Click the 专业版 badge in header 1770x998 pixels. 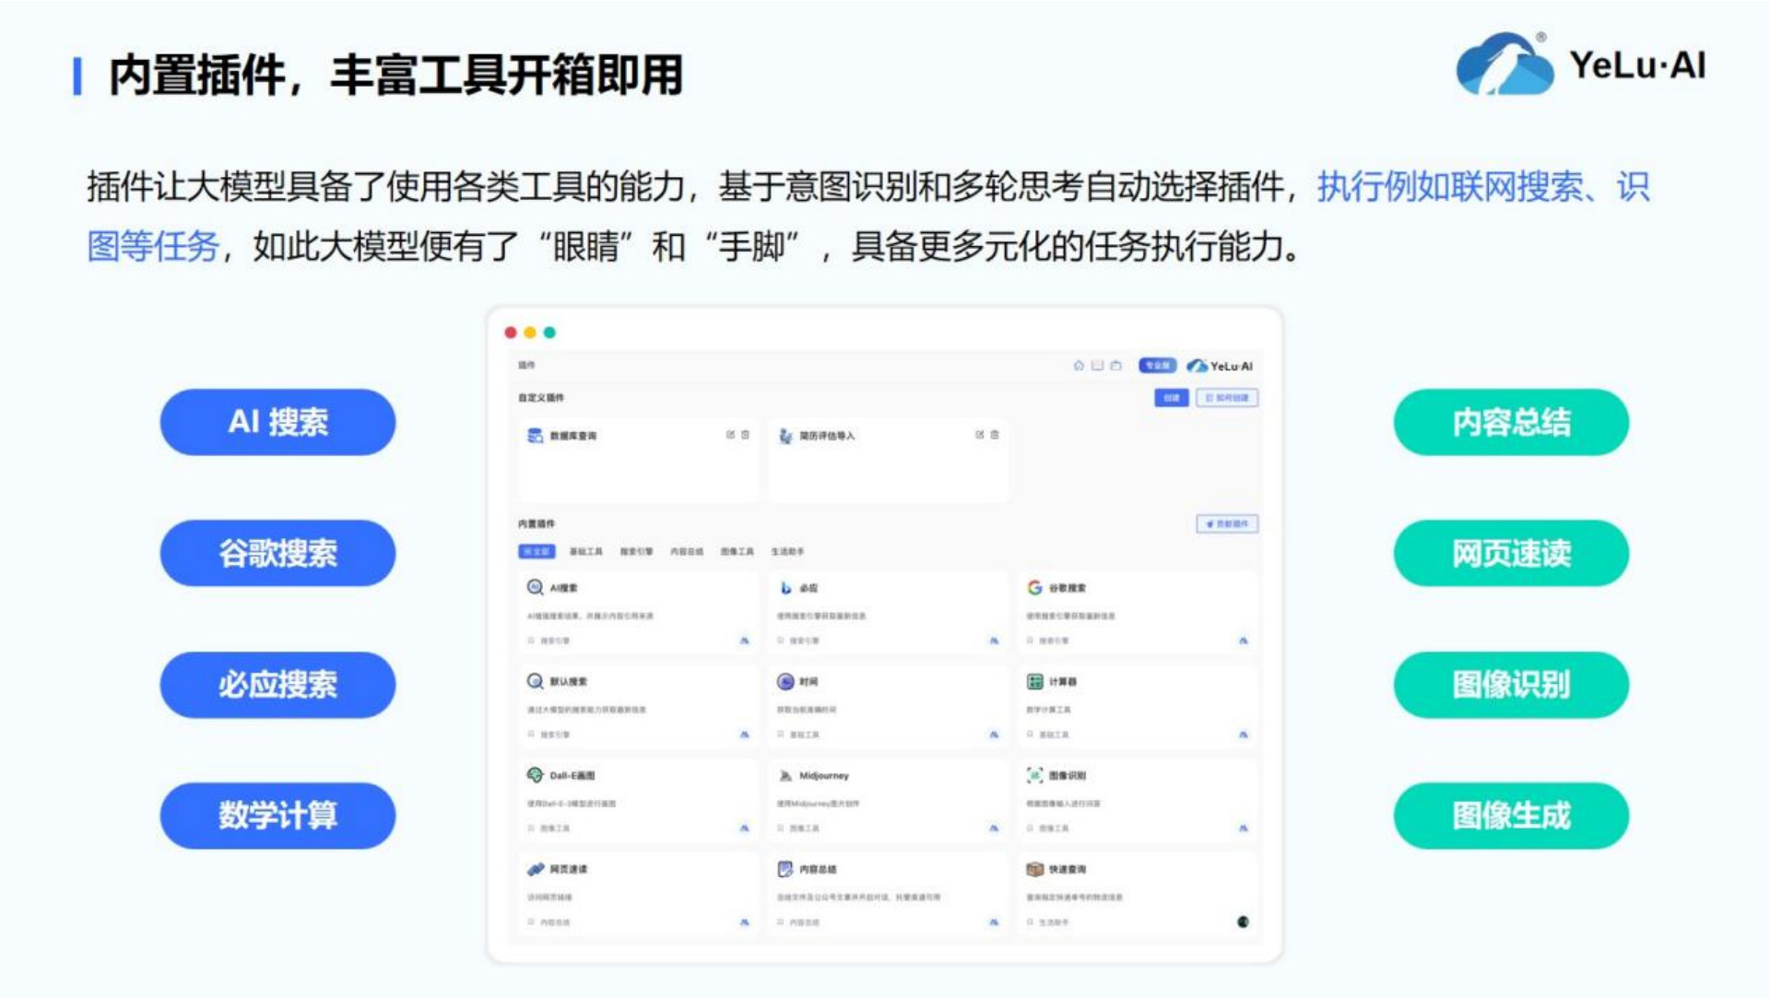(1157, 366)
